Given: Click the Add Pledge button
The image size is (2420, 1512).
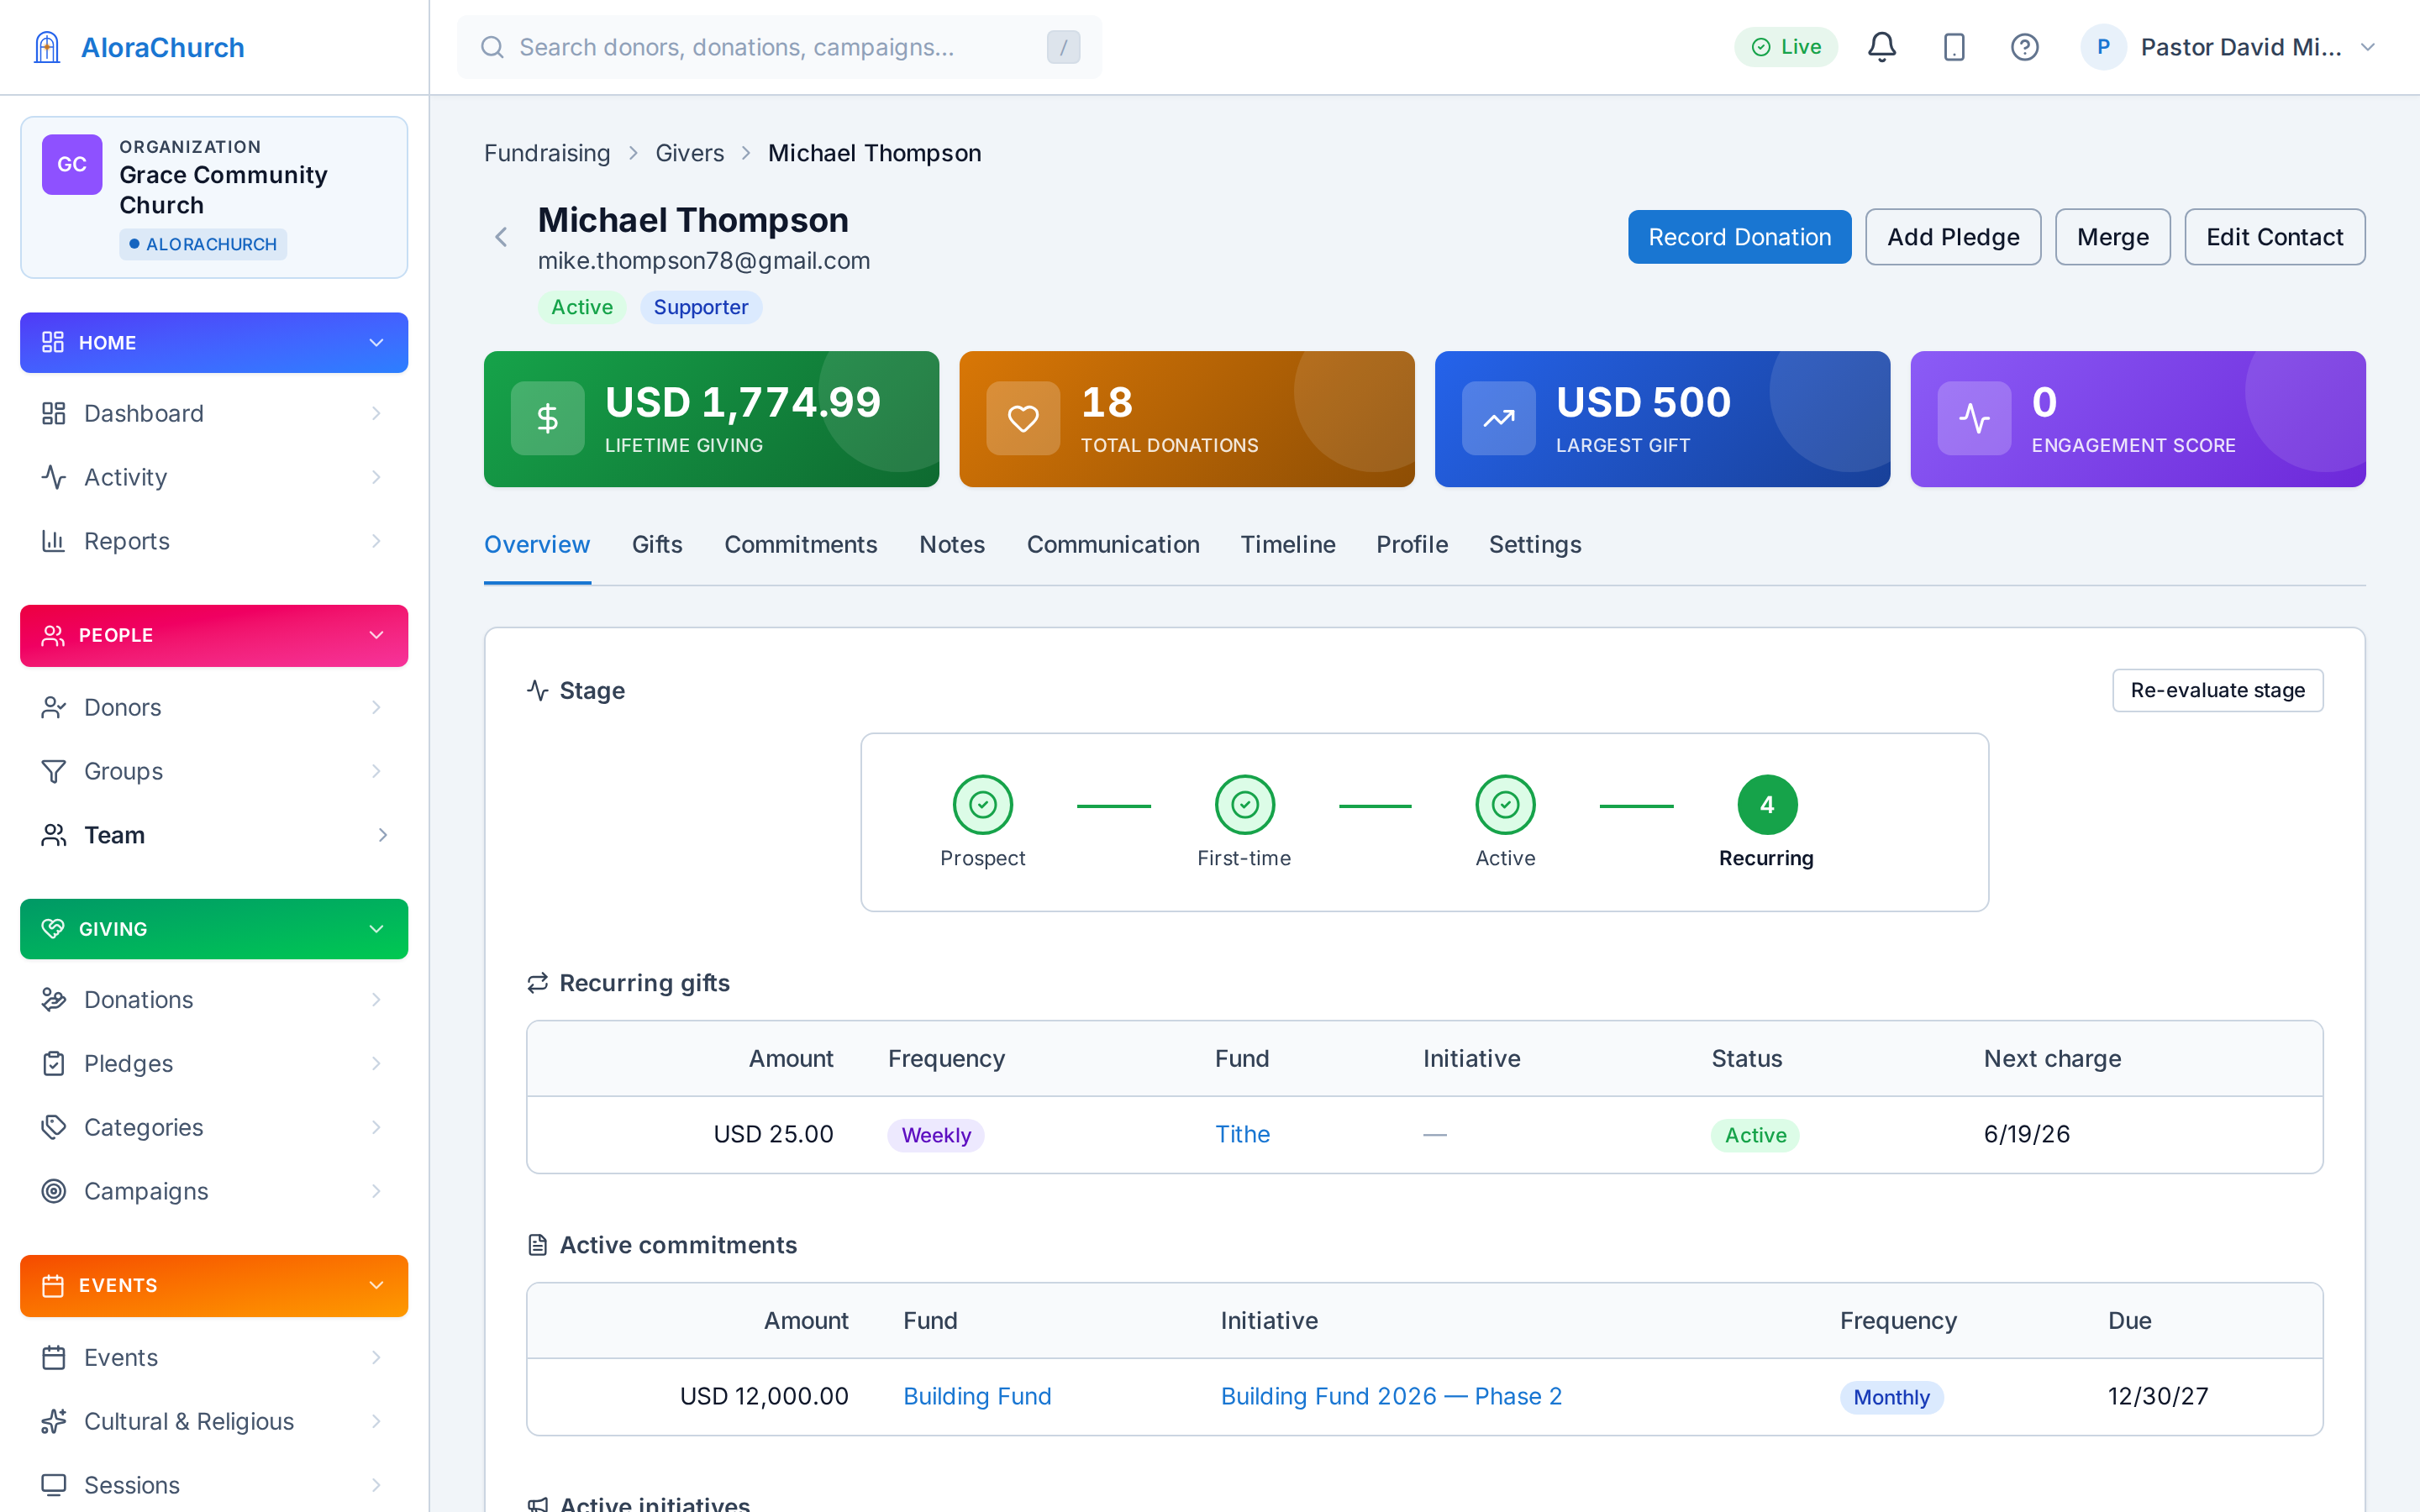Looking at the screenshot, I should pos(1953,237).
